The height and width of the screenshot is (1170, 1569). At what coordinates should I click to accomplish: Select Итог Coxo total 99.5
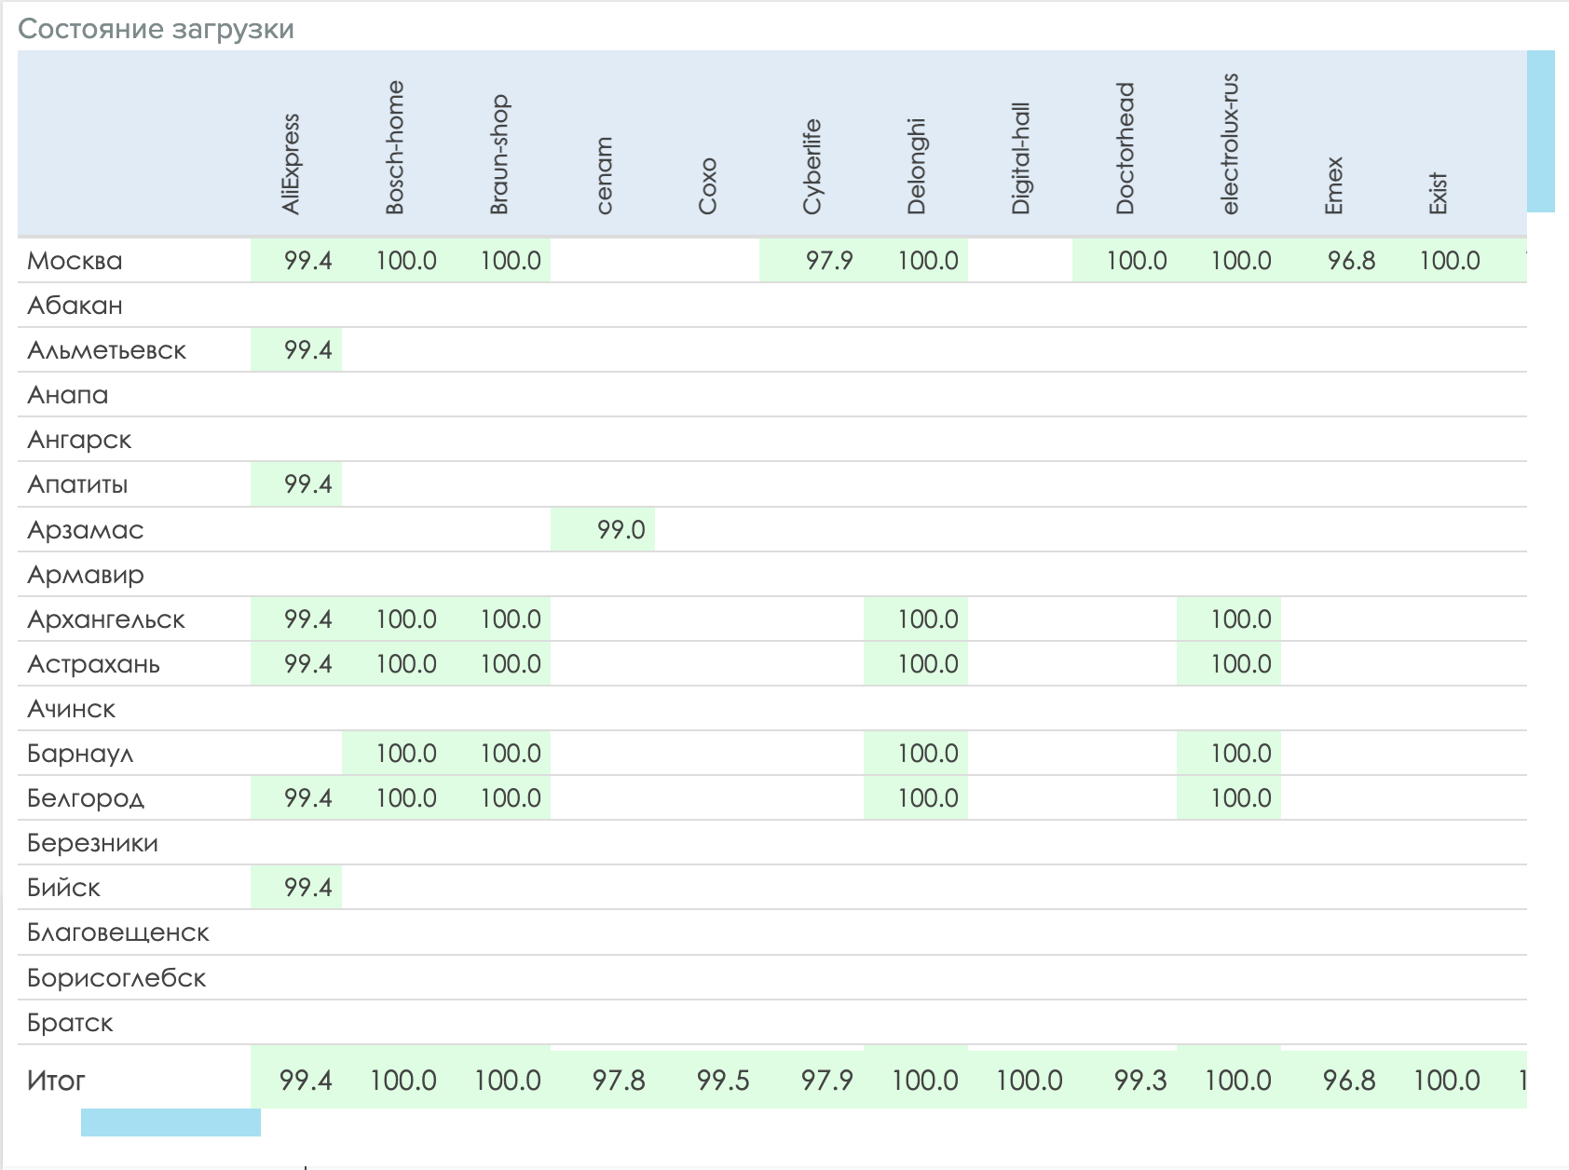pyautogui.click(x=723, y=1081)
